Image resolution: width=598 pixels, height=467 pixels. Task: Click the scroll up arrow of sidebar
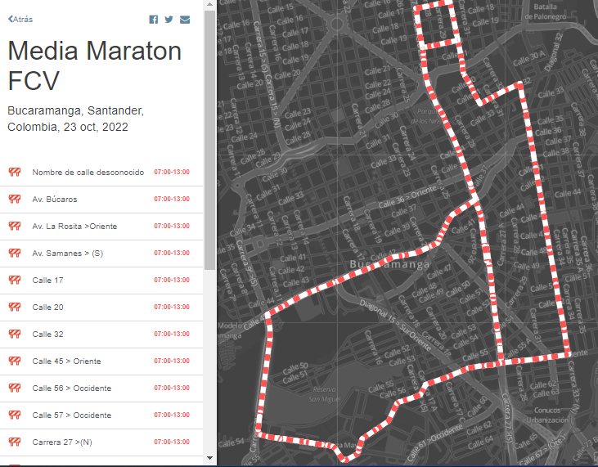(x=209, y=4)
